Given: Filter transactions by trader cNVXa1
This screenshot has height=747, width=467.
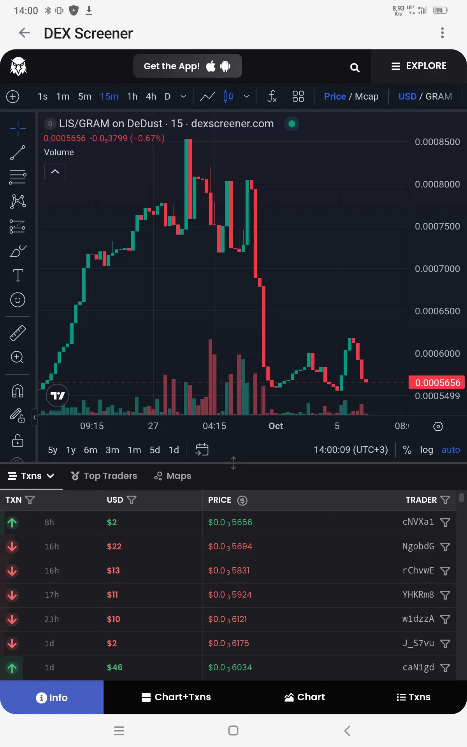Looking at the screenshot, I should coord(445,523).
